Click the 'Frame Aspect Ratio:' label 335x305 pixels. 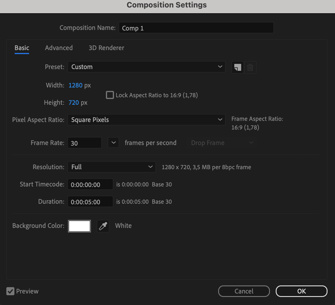tap(257, 119)
